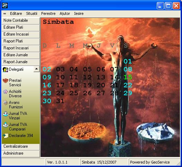Minimize the application window
Screen dimensions: 182x167
[160, 6]
